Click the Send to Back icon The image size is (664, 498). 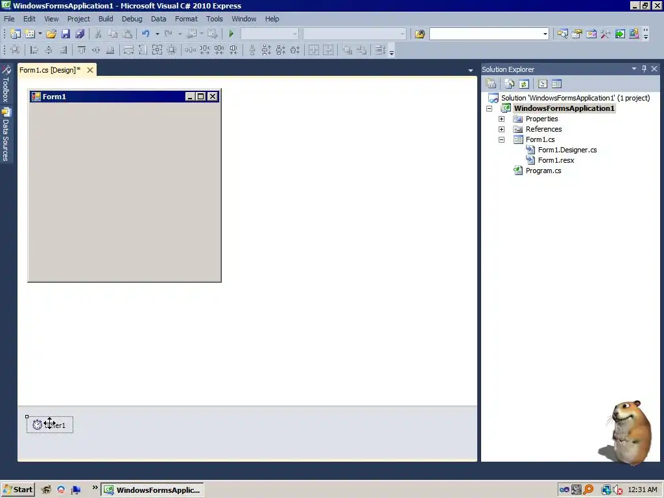361,50
